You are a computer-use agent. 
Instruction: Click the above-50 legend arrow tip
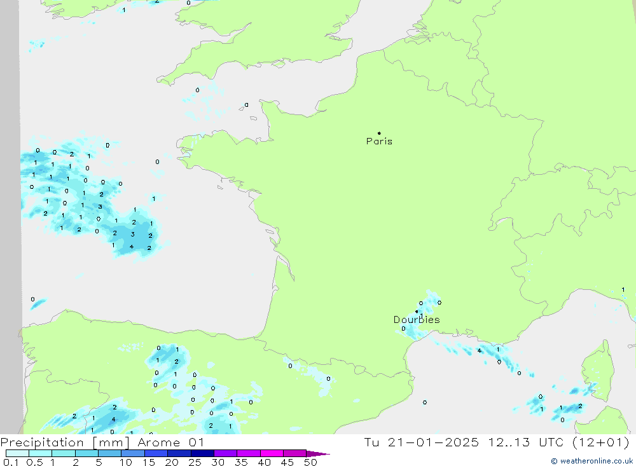click(x=319, y=453)
